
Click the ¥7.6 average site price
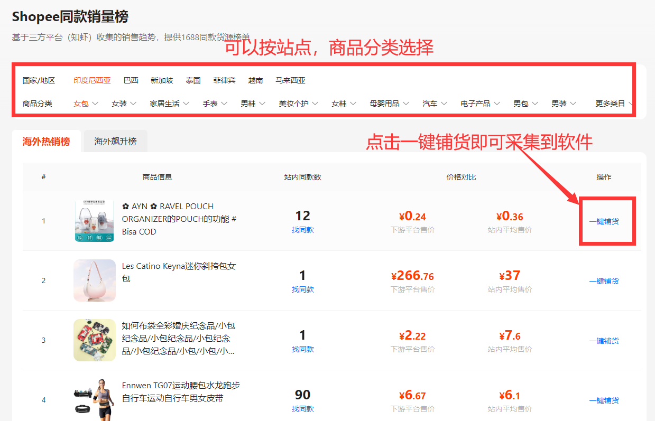coord(510,335)
